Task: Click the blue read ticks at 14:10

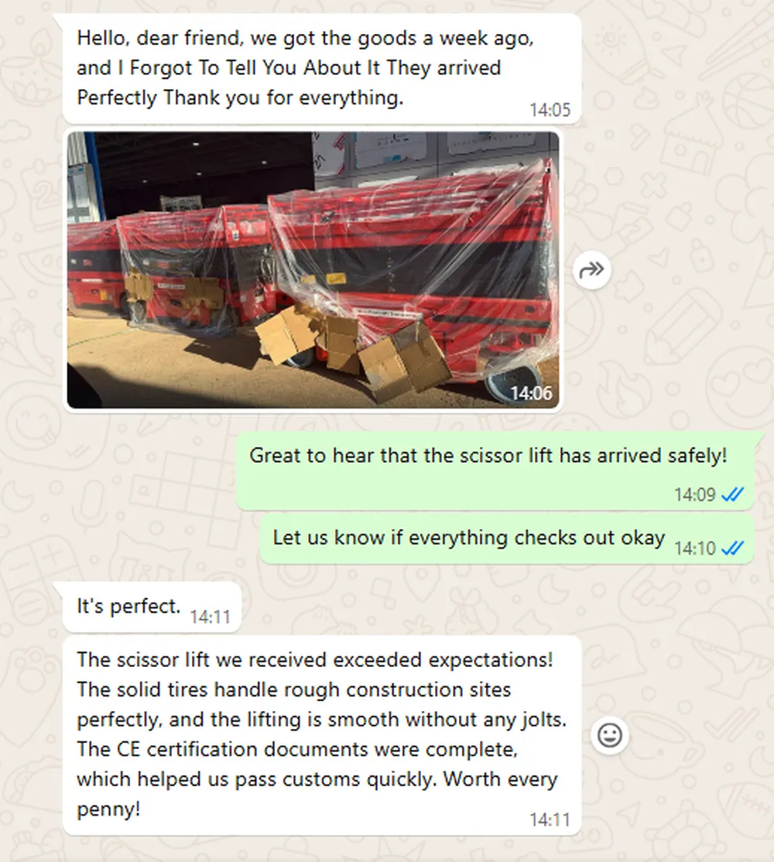Action: point(733,548)
